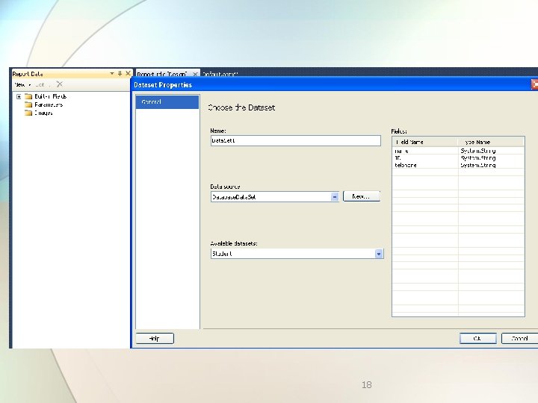This screenshot has height=403, width=538.
Task: Click the delete X icon in Report Data toolbar
Action: [59, 84]
